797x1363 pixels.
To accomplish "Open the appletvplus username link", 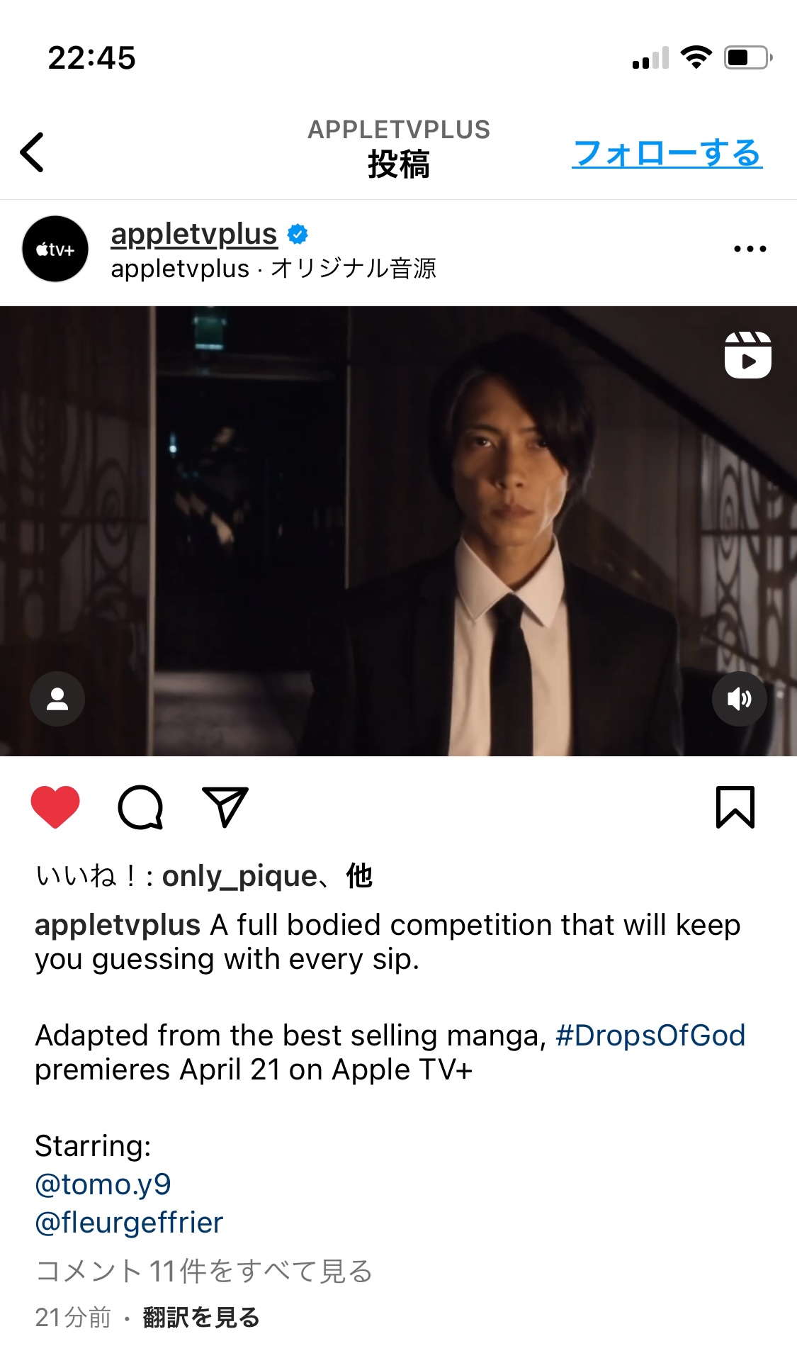I will pyautogui.click(x=194, y=234).
